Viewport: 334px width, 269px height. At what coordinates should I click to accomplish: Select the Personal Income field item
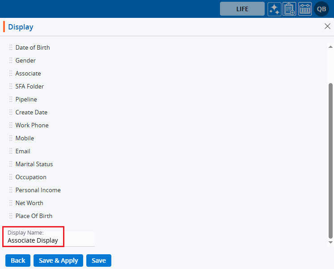38,190
